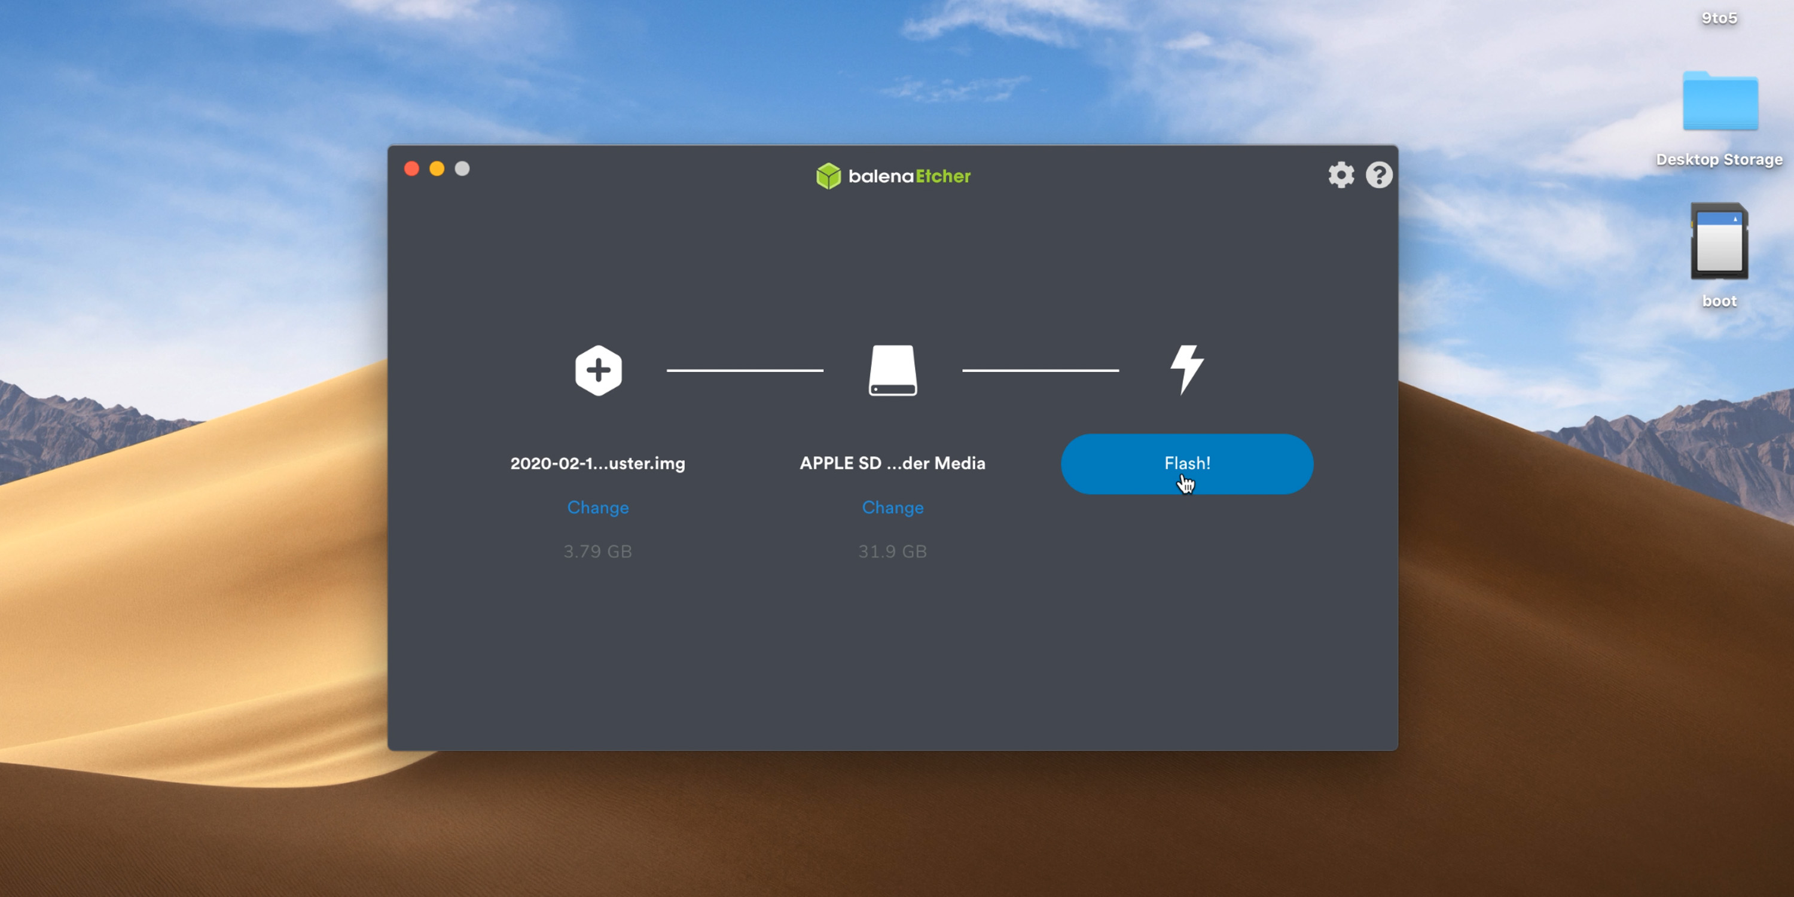Click the 31.9 GB drive size text

click(x=892, y=551)
